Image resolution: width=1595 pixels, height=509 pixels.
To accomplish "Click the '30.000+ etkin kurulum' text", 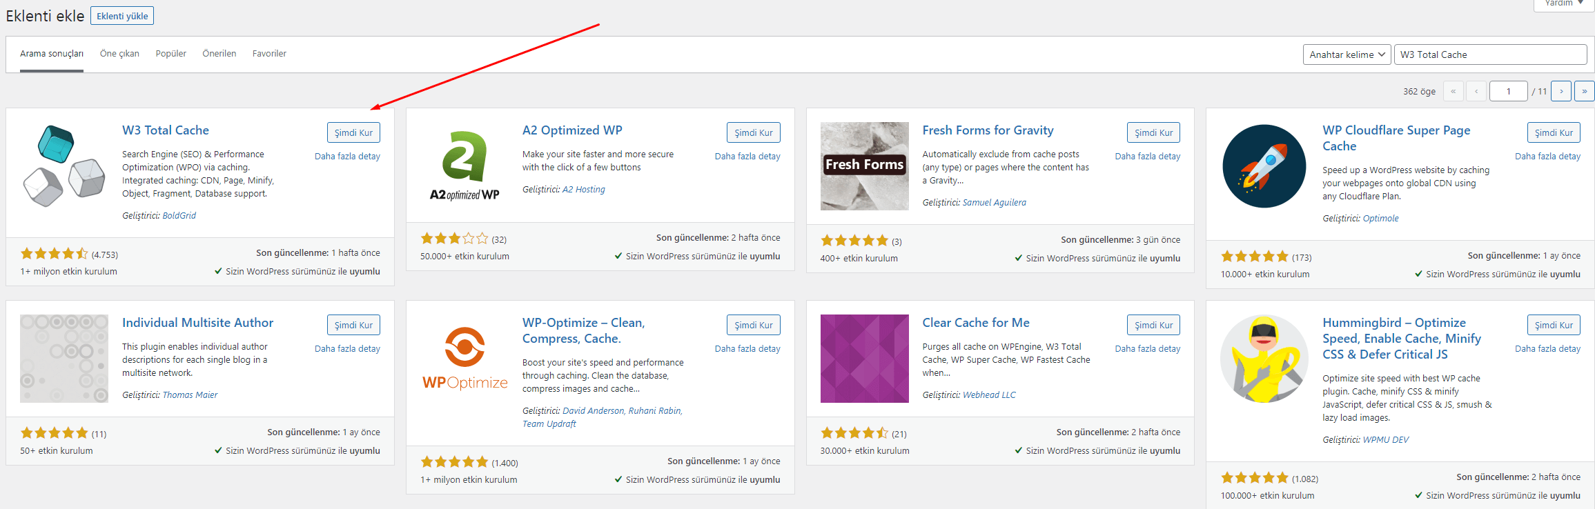I will coord(865,451).
